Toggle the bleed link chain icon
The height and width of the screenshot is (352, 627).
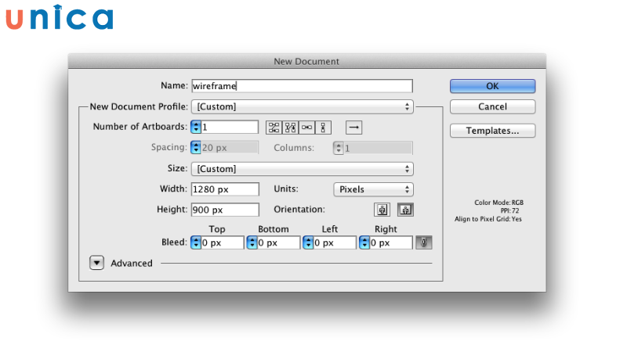[x=424, y=243]
